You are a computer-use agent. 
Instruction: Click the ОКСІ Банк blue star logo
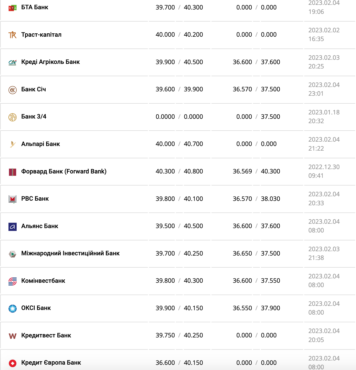(x=12, y=308)
